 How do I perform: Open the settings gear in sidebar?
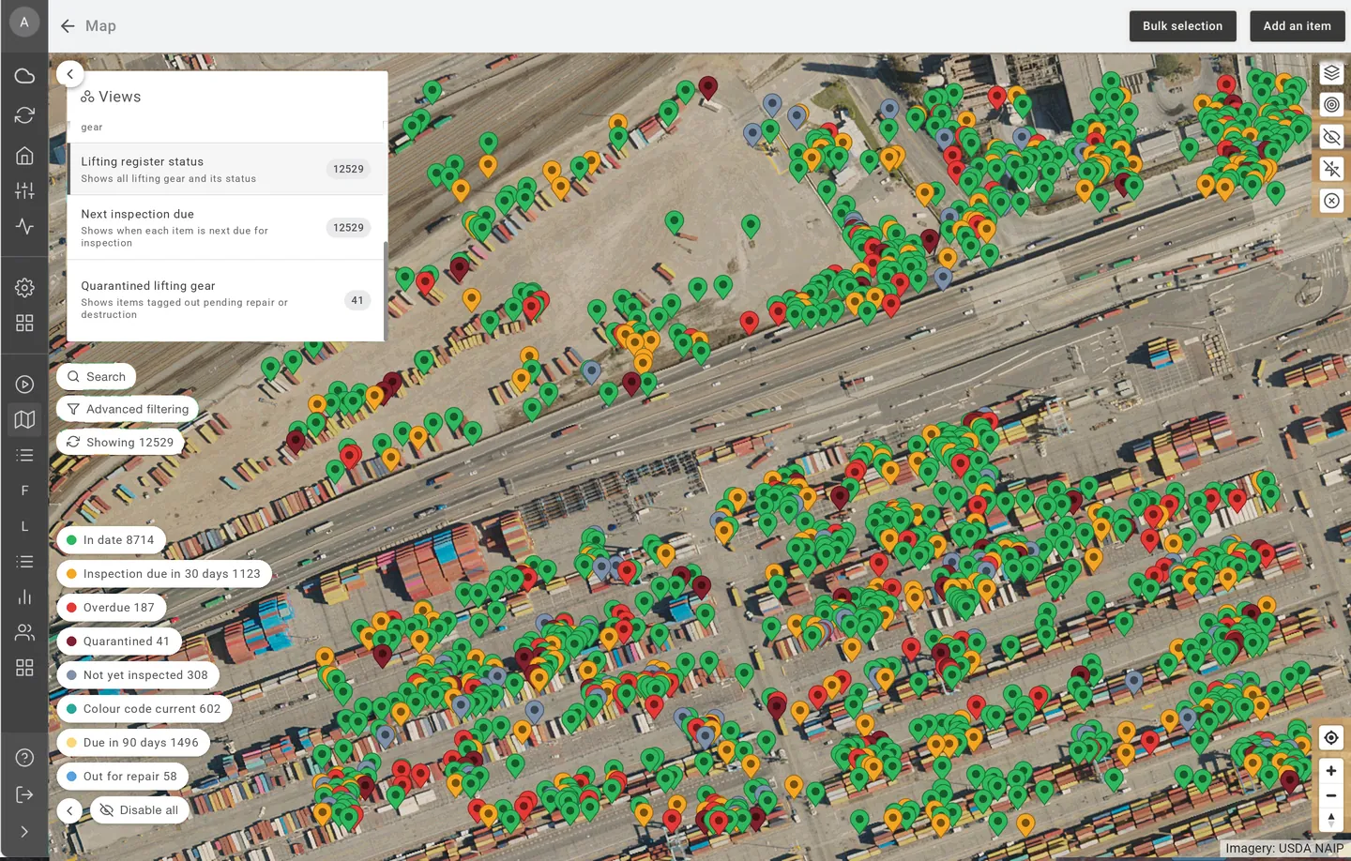(x=24, y=288)
